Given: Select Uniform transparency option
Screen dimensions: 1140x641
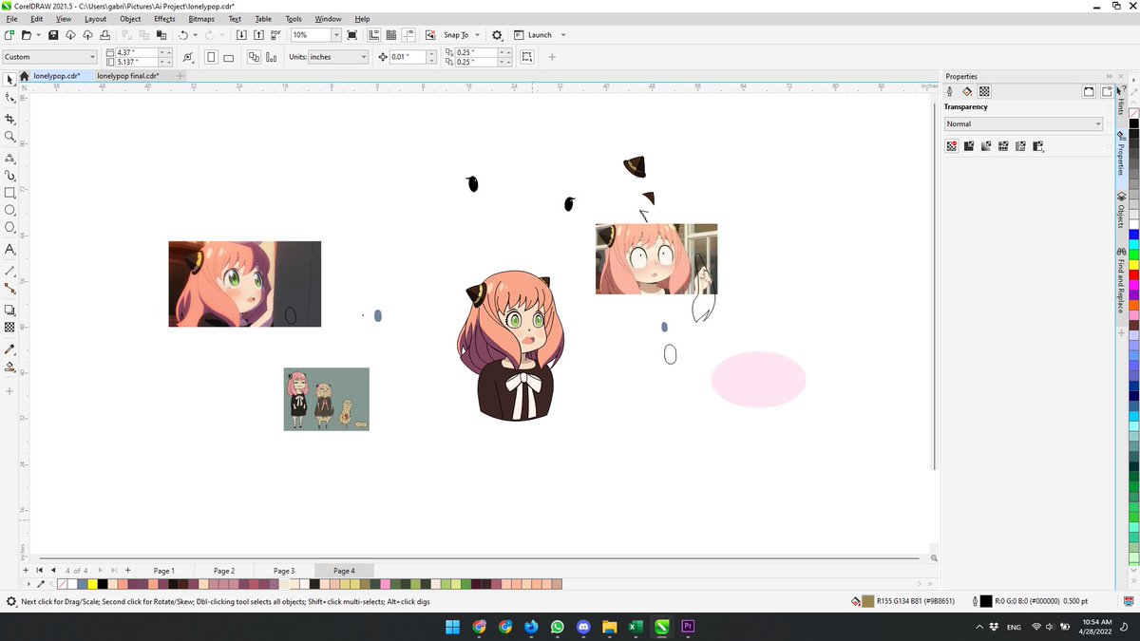Looking at the screenshot, I should [x=969, y=146].
